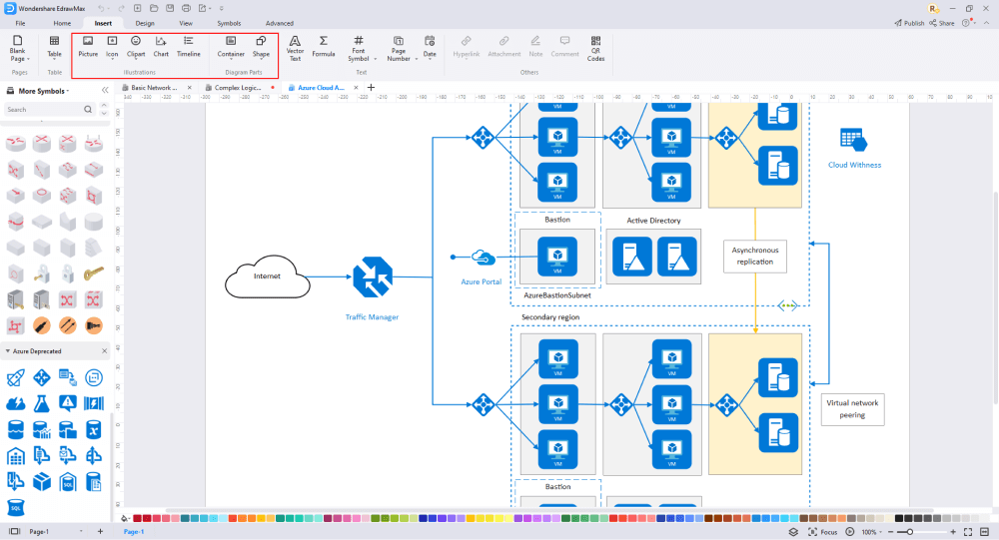This screenshot has height=540, width=999.
Task: Pick the red color swatch in palette
Action: [137, 518]
